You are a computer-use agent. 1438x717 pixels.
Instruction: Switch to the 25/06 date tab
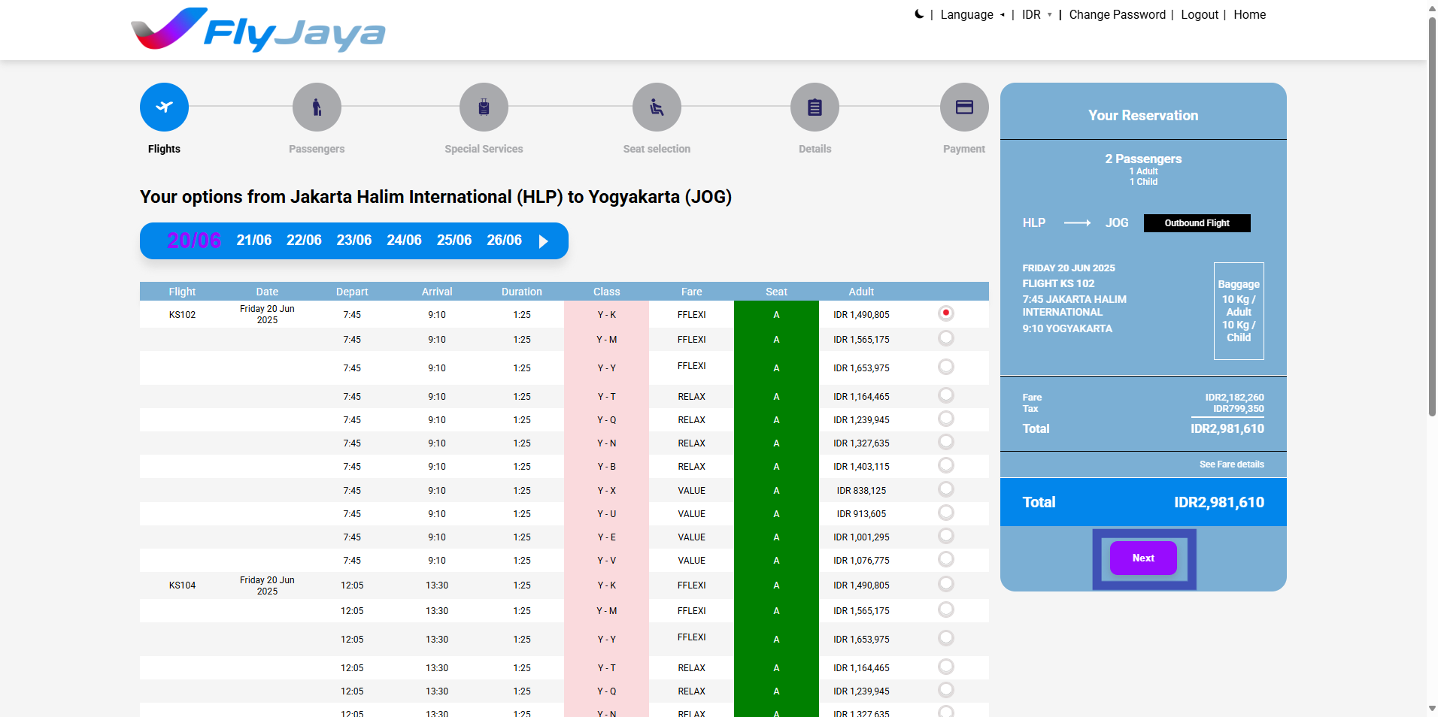[x=454, y=241]
